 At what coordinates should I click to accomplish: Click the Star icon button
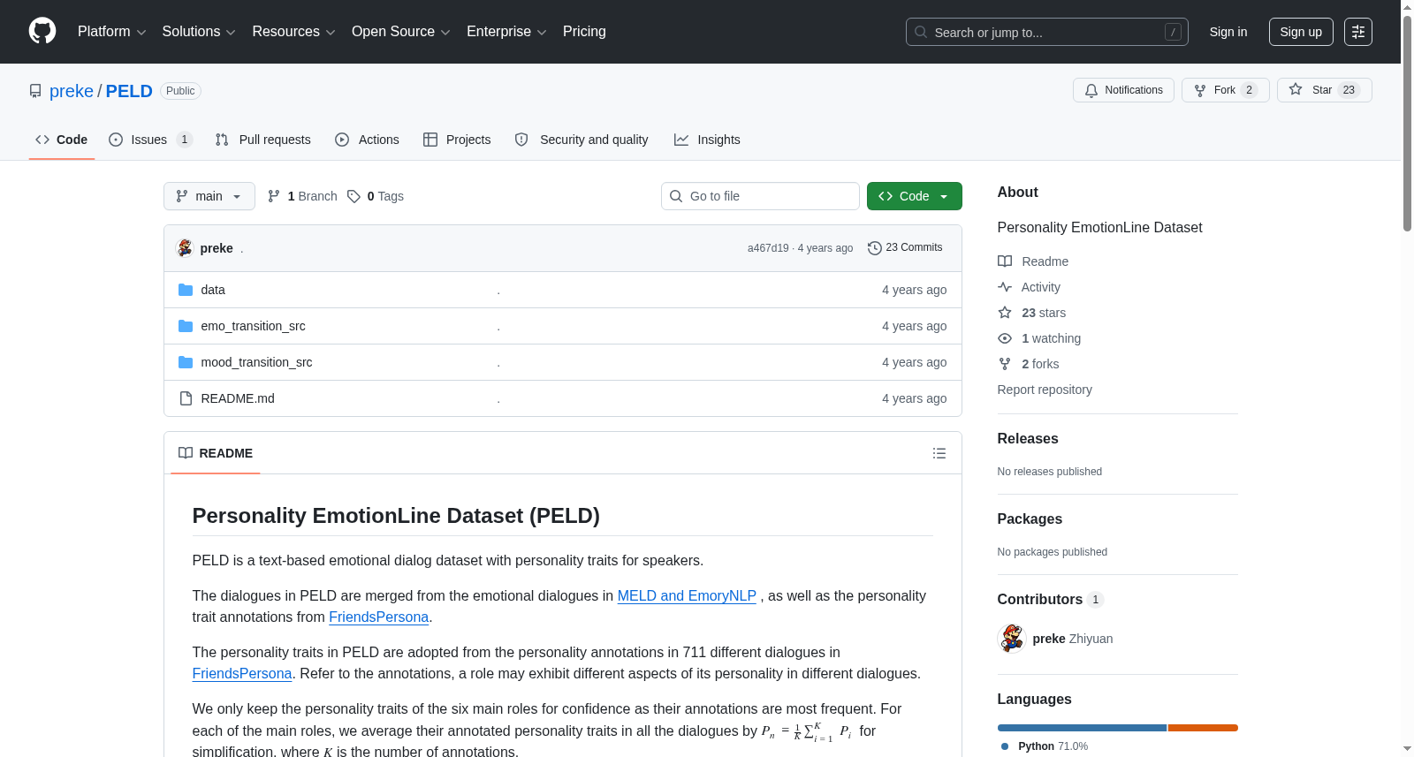coord(1296,89)
